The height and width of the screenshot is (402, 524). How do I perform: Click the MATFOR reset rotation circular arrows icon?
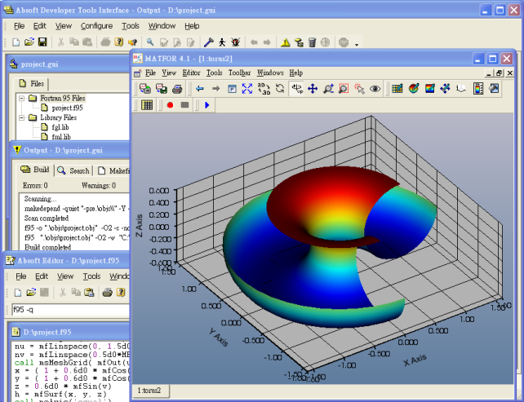[x=280, y=89]
